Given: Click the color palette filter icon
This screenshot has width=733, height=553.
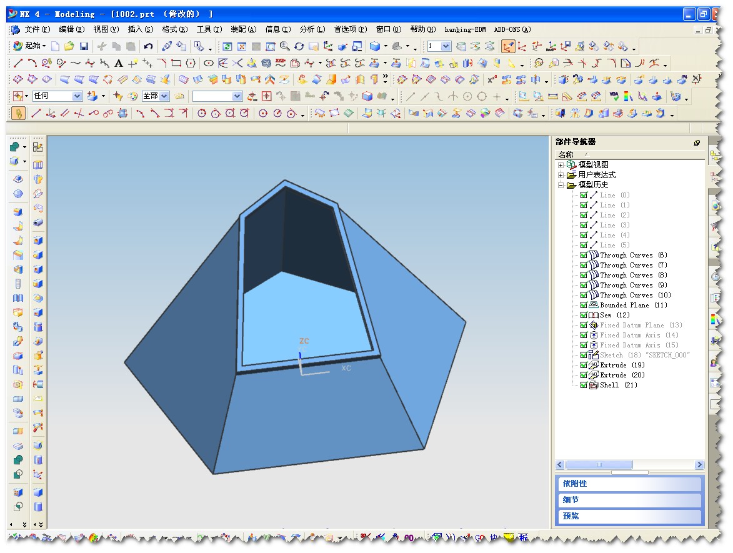Looking at the screenshot, I should pyautogui.click(x=132, y=96).
